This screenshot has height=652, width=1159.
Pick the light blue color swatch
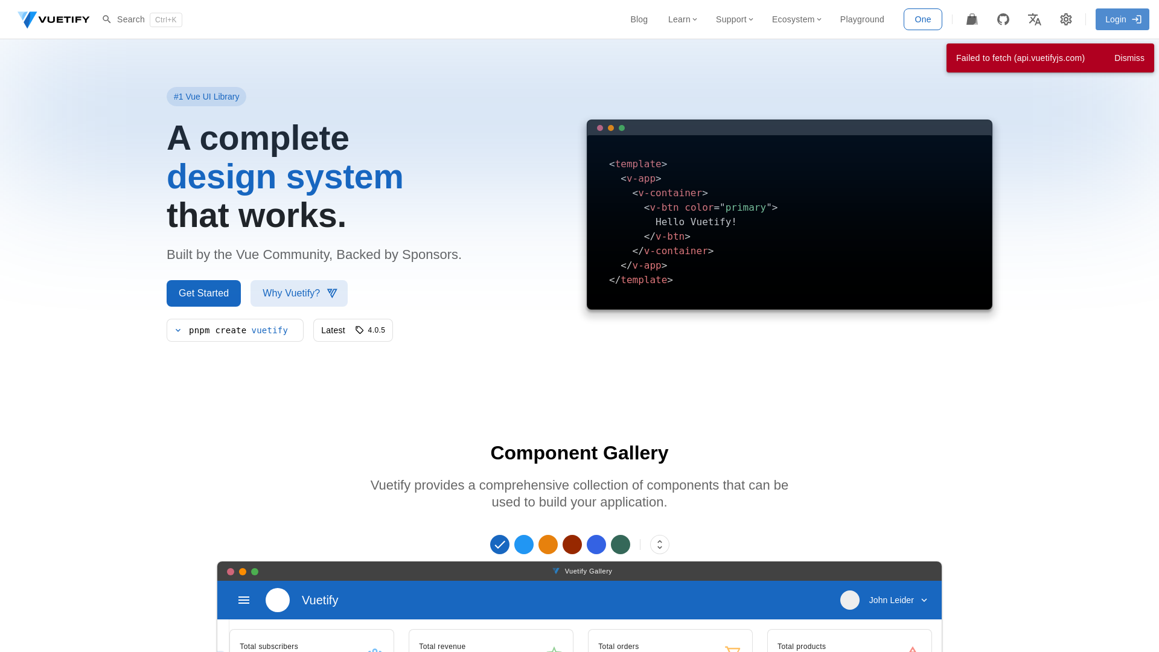(x=524, y=545)
